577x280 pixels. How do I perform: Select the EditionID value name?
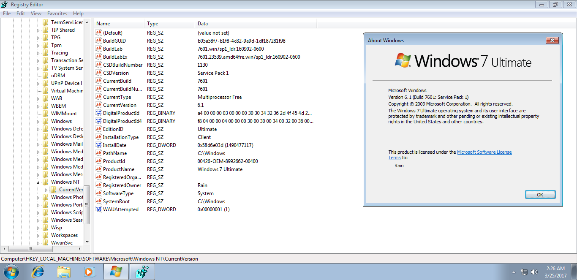(113, 129)
